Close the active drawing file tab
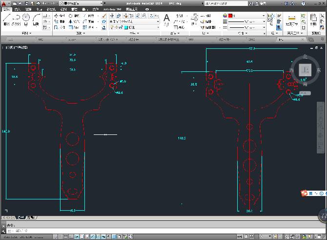This screenshot has height=240, width=327. click(303, 39)
